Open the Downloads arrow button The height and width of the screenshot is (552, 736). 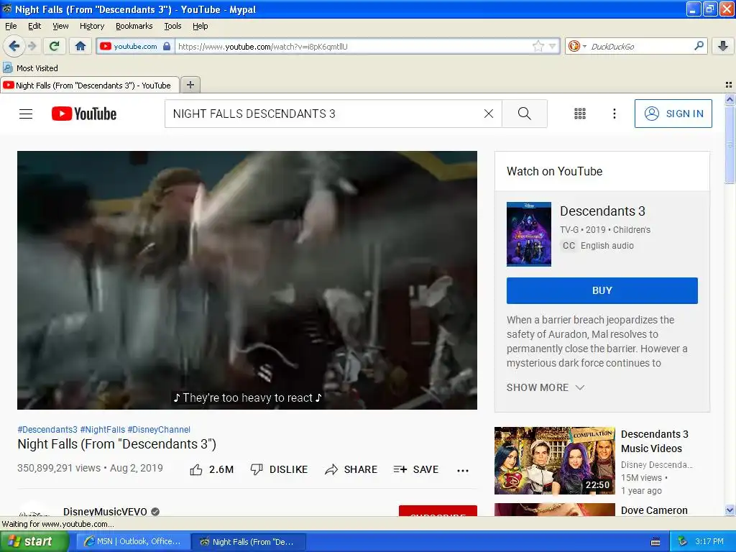723,46
